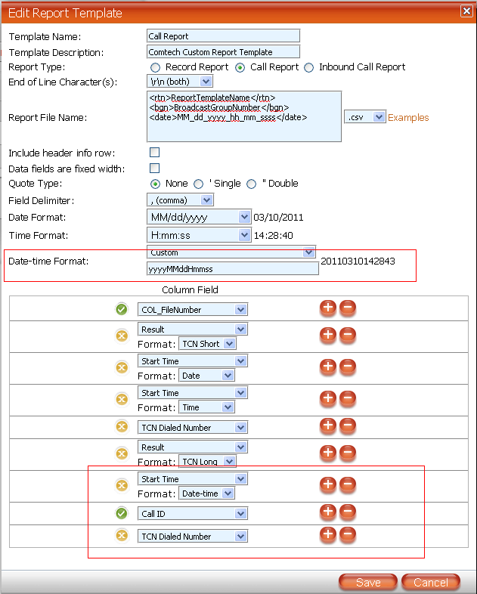Add a column after the Call ID row
Image resolution: width=477 pixels, height=594 pixels.
328,512
